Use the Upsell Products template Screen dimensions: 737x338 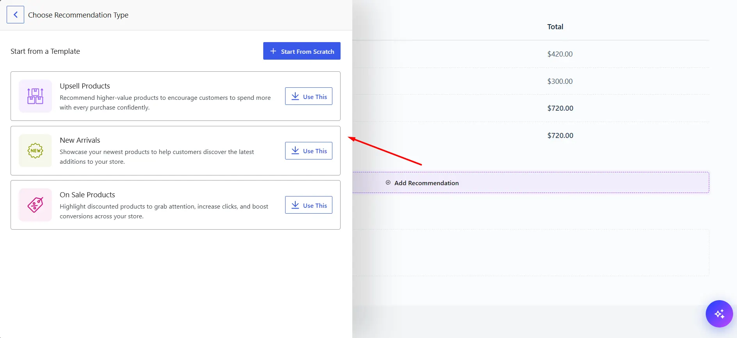(309, 96)
